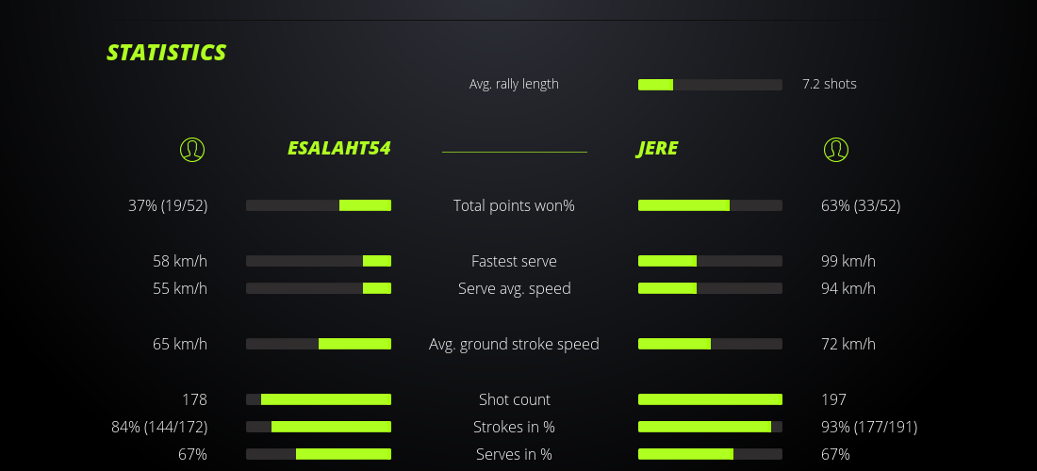This screenshot has width=1037, height=471.
Task: Click JERE's Fastest serve bar
Action: tap(710, 261)
